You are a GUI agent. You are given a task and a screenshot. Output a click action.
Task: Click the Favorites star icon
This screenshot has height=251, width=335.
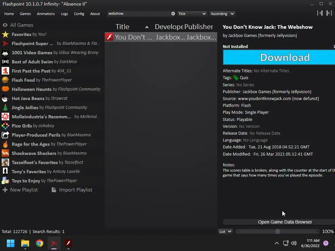(5, 34)
